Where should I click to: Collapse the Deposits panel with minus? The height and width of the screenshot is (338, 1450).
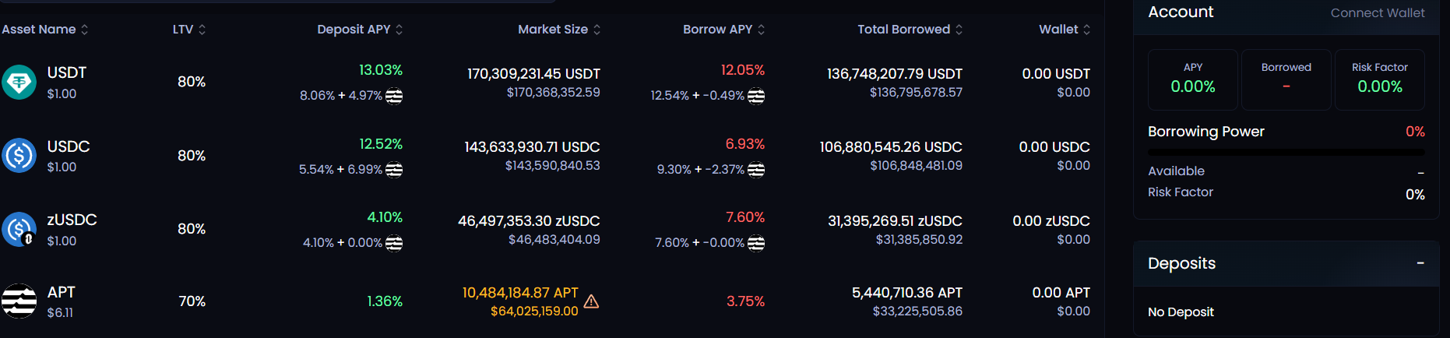(1420, 263)
